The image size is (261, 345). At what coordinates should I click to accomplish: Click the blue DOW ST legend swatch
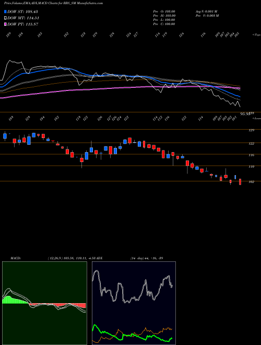coord(6,12)
